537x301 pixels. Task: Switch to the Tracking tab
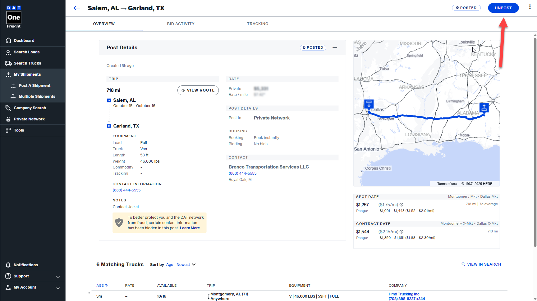[258, 24]
